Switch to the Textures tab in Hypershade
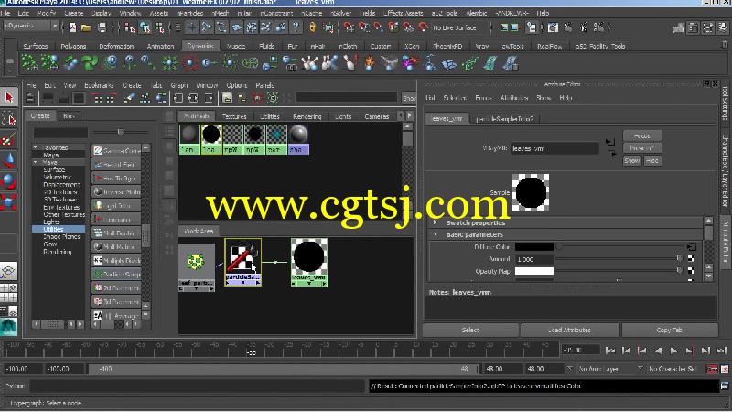The image size is (732, 412). (234, 116)
